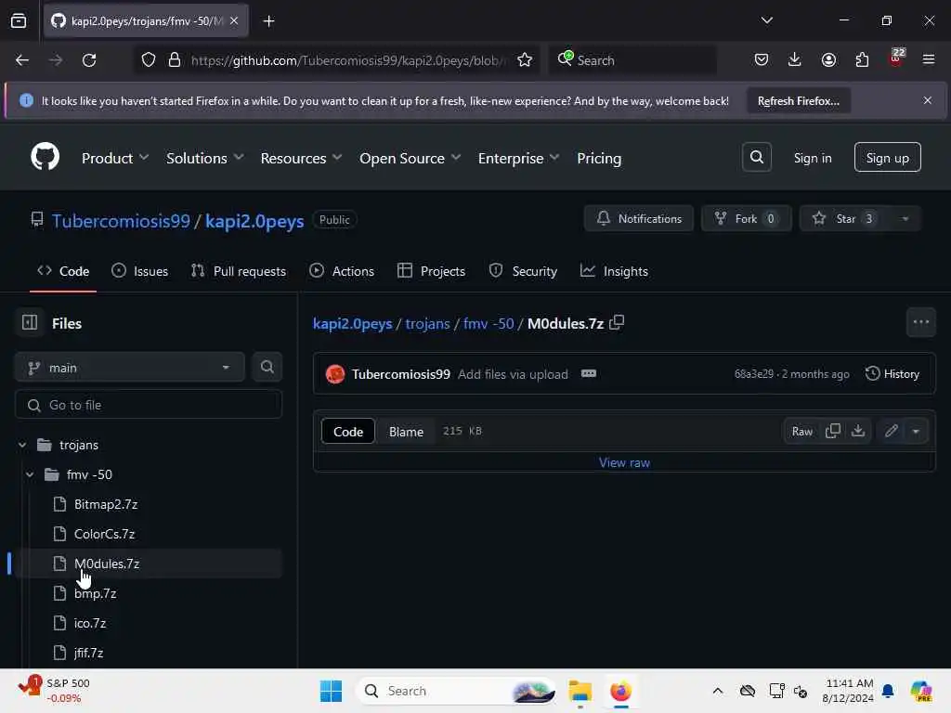Screen dimensions: 951x713
Task: Select the Code repository tab
Action: click(63, 271)
